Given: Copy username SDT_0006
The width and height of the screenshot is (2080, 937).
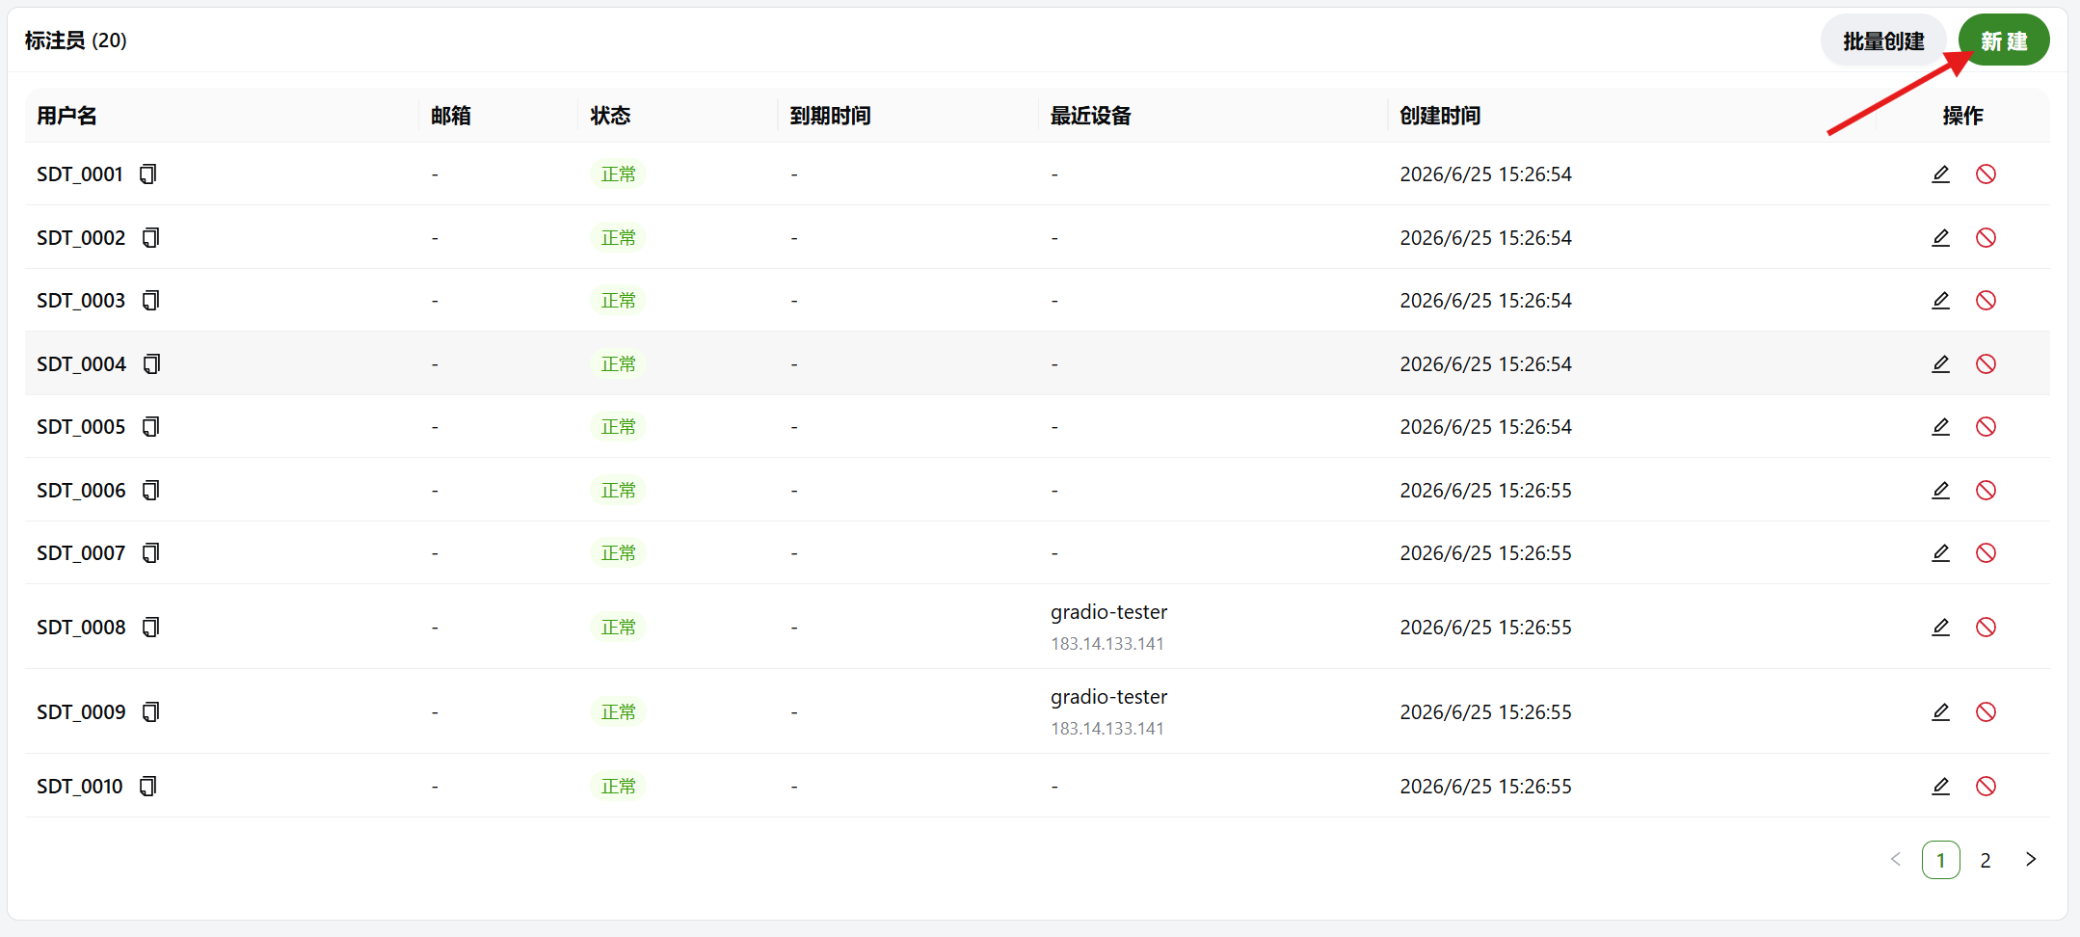Looking at the screenshot, I should (150, 491).
